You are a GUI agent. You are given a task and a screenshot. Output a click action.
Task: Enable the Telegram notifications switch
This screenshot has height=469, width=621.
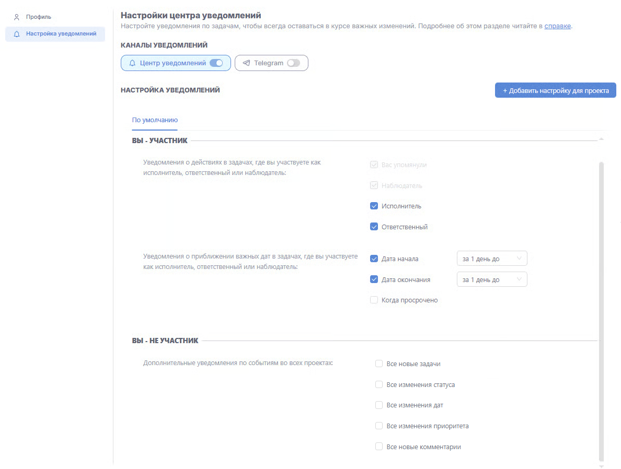point(293,63)
